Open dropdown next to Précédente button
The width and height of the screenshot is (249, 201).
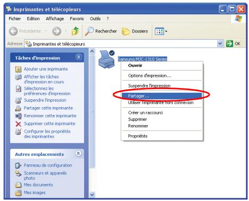46,31
